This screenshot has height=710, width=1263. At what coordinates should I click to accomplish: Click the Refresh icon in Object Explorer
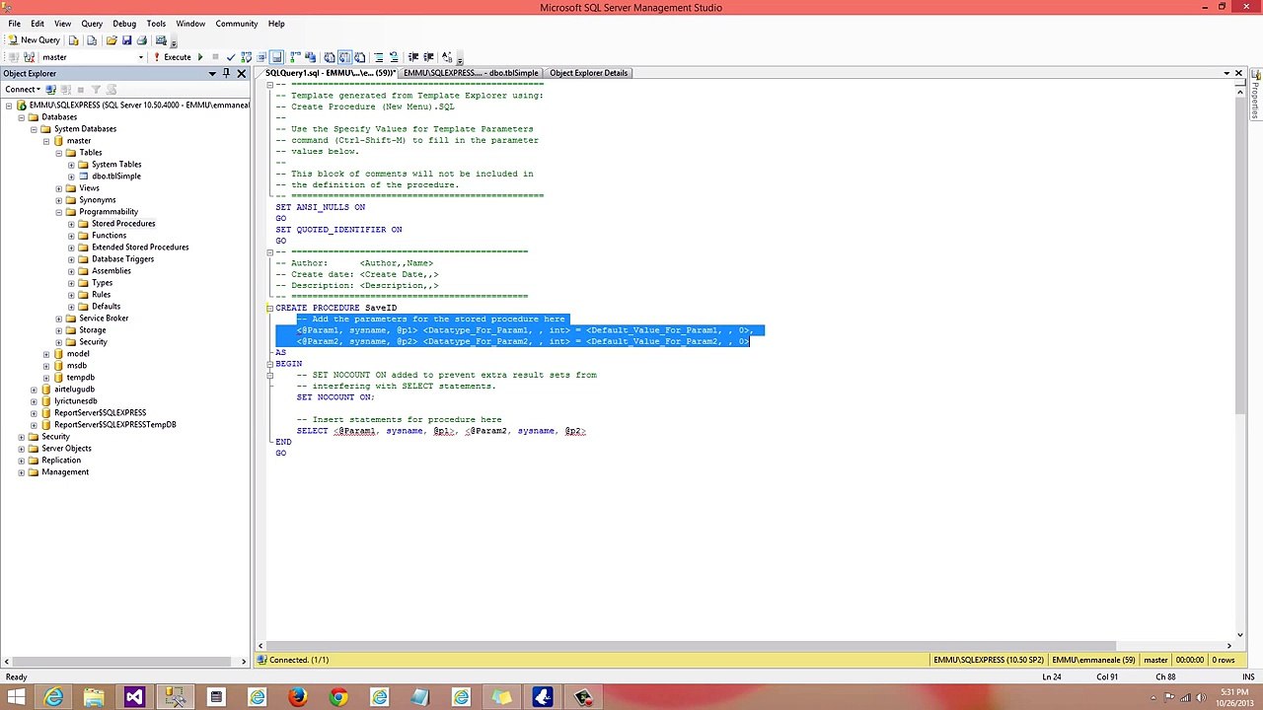tap(111, 89)
